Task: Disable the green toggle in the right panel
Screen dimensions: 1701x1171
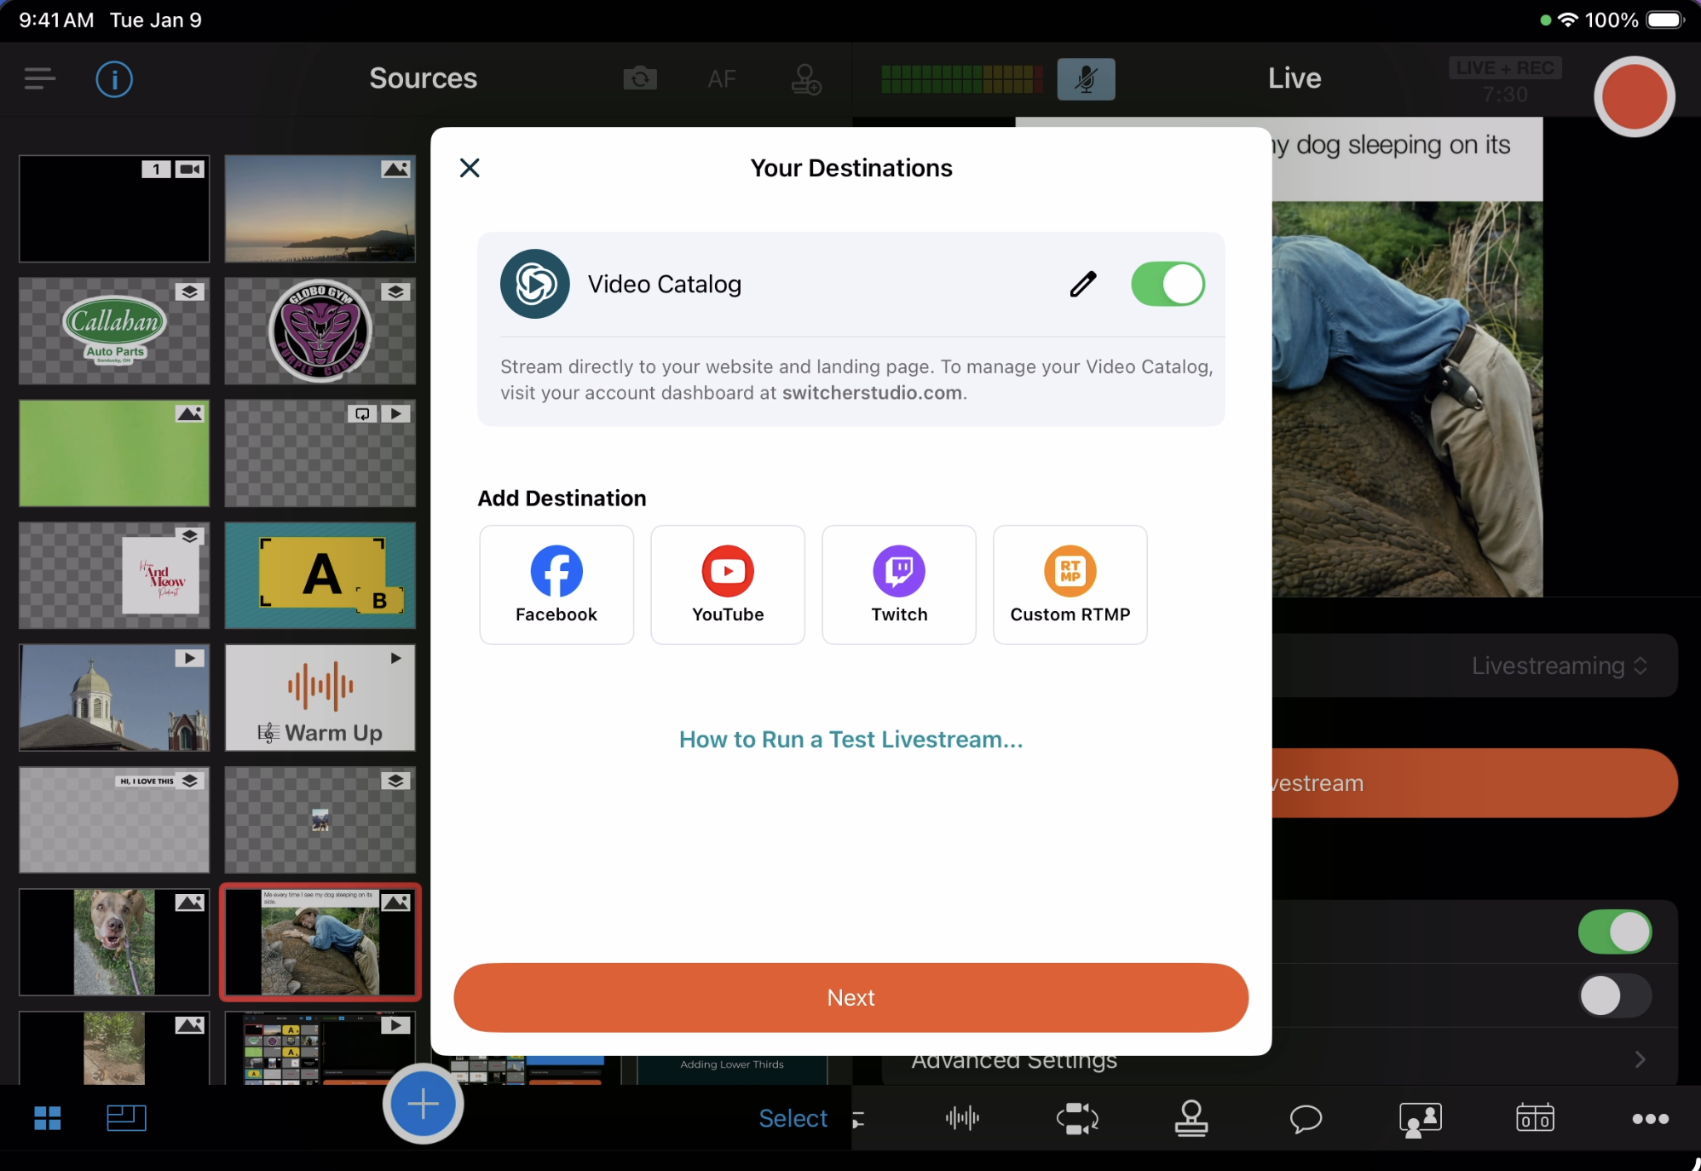Action: point(1614,932)
